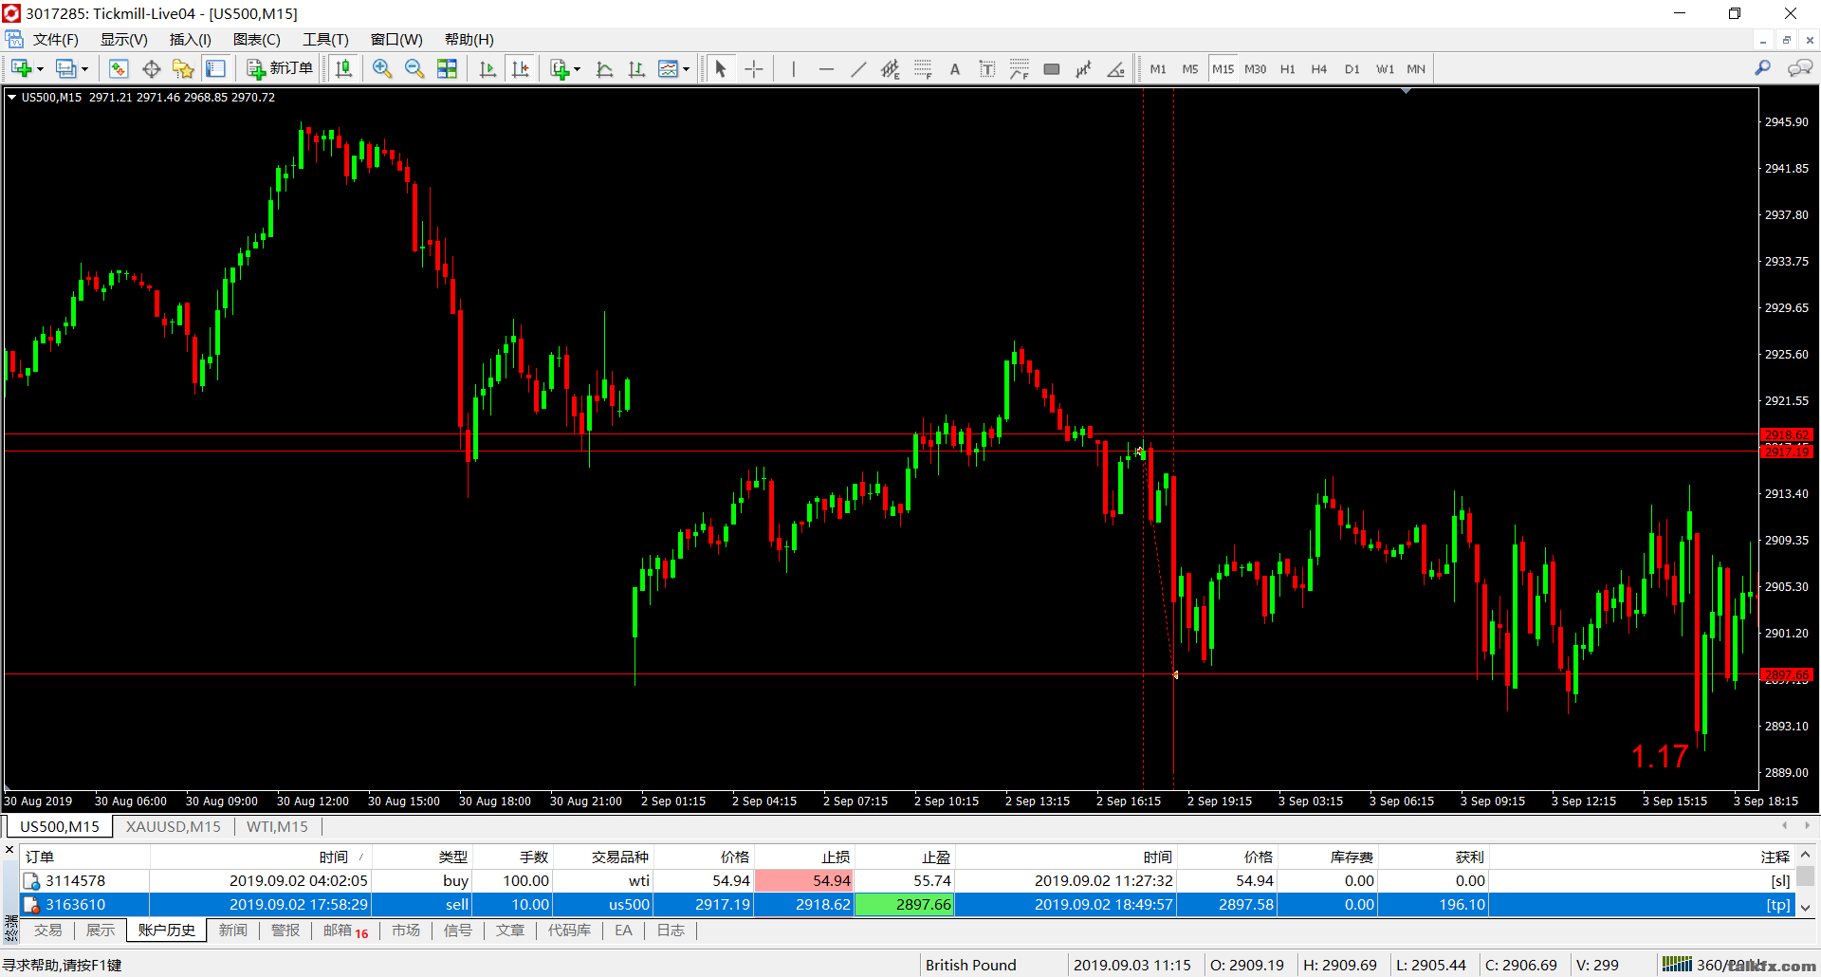Select the arrow cursor tool
The width and height of the screenshot is (1821, 977).
coord(721,68)
